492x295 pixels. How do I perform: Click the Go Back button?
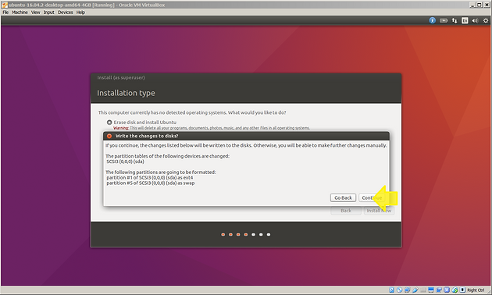click(343, 197)
